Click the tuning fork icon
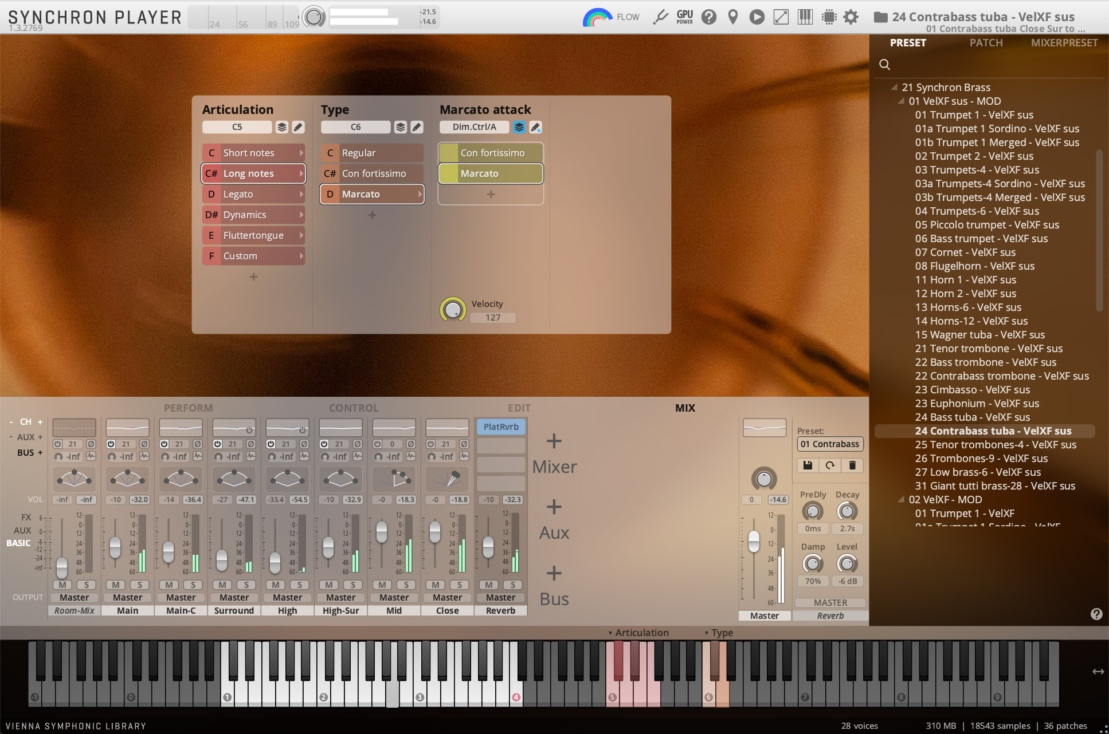The width and height of the screenshot is (1109, 734). (x=660, y=17)
